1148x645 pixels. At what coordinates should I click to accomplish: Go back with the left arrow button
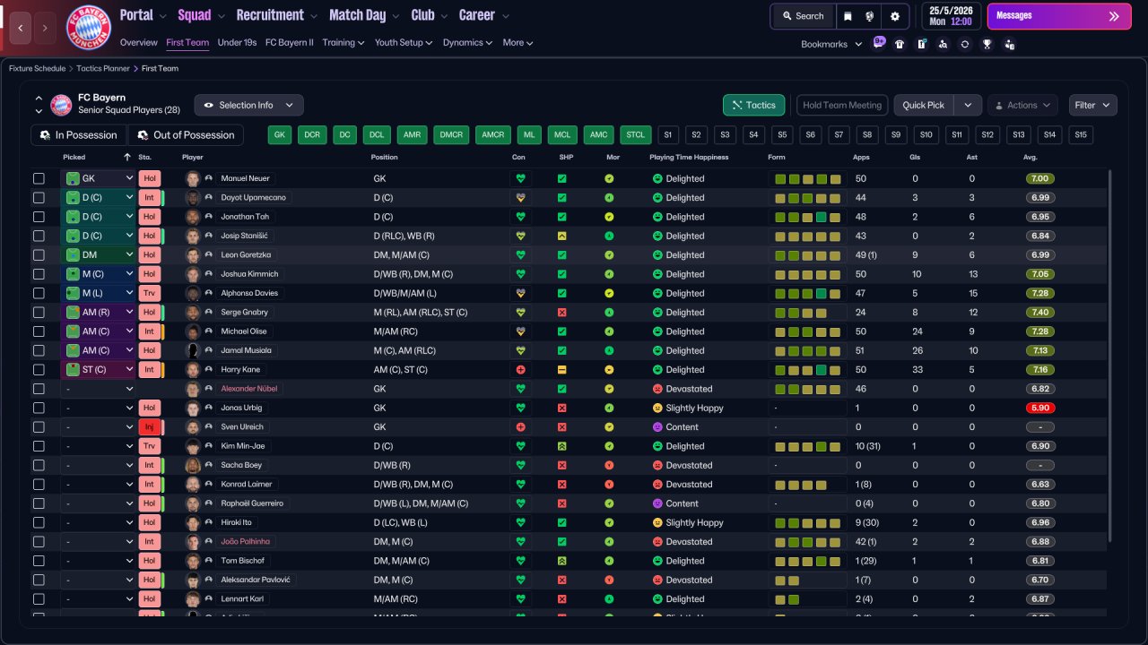click(x=21, y=28)
